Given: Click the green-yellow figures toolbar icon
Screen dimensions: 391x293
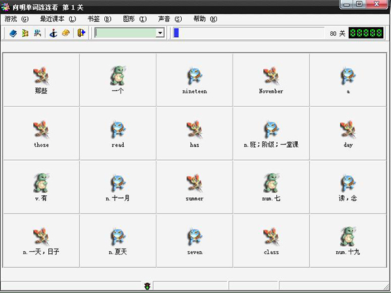Looking at the screenshot, I should [x=25, y=33].
